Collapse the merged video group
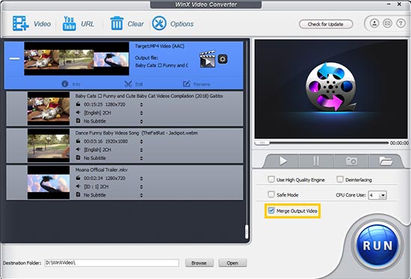The width and height of the screenshot is (411, 279). 14,58
